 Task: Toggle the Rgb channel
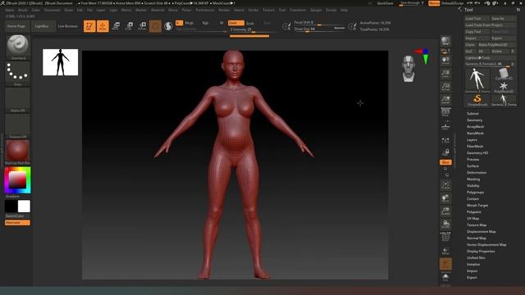pos(205,23)
